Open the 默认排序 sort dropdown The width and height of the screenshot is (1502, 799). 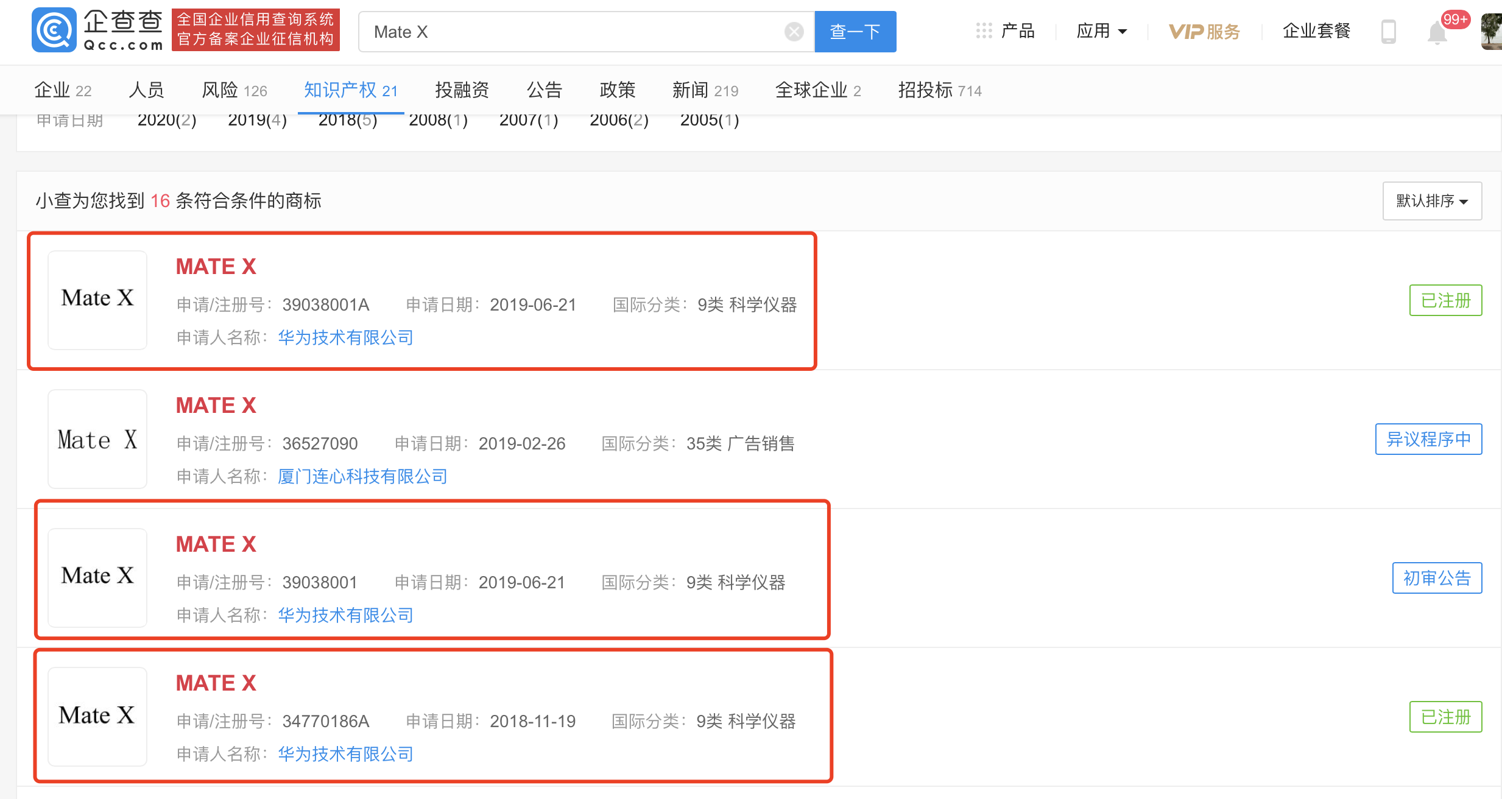pyautogui.click(x=1431, y=201)
